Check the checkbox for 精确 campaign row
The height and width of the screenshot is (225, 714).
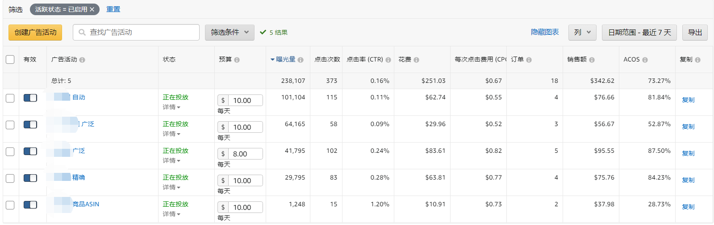(x=10, y=178)
